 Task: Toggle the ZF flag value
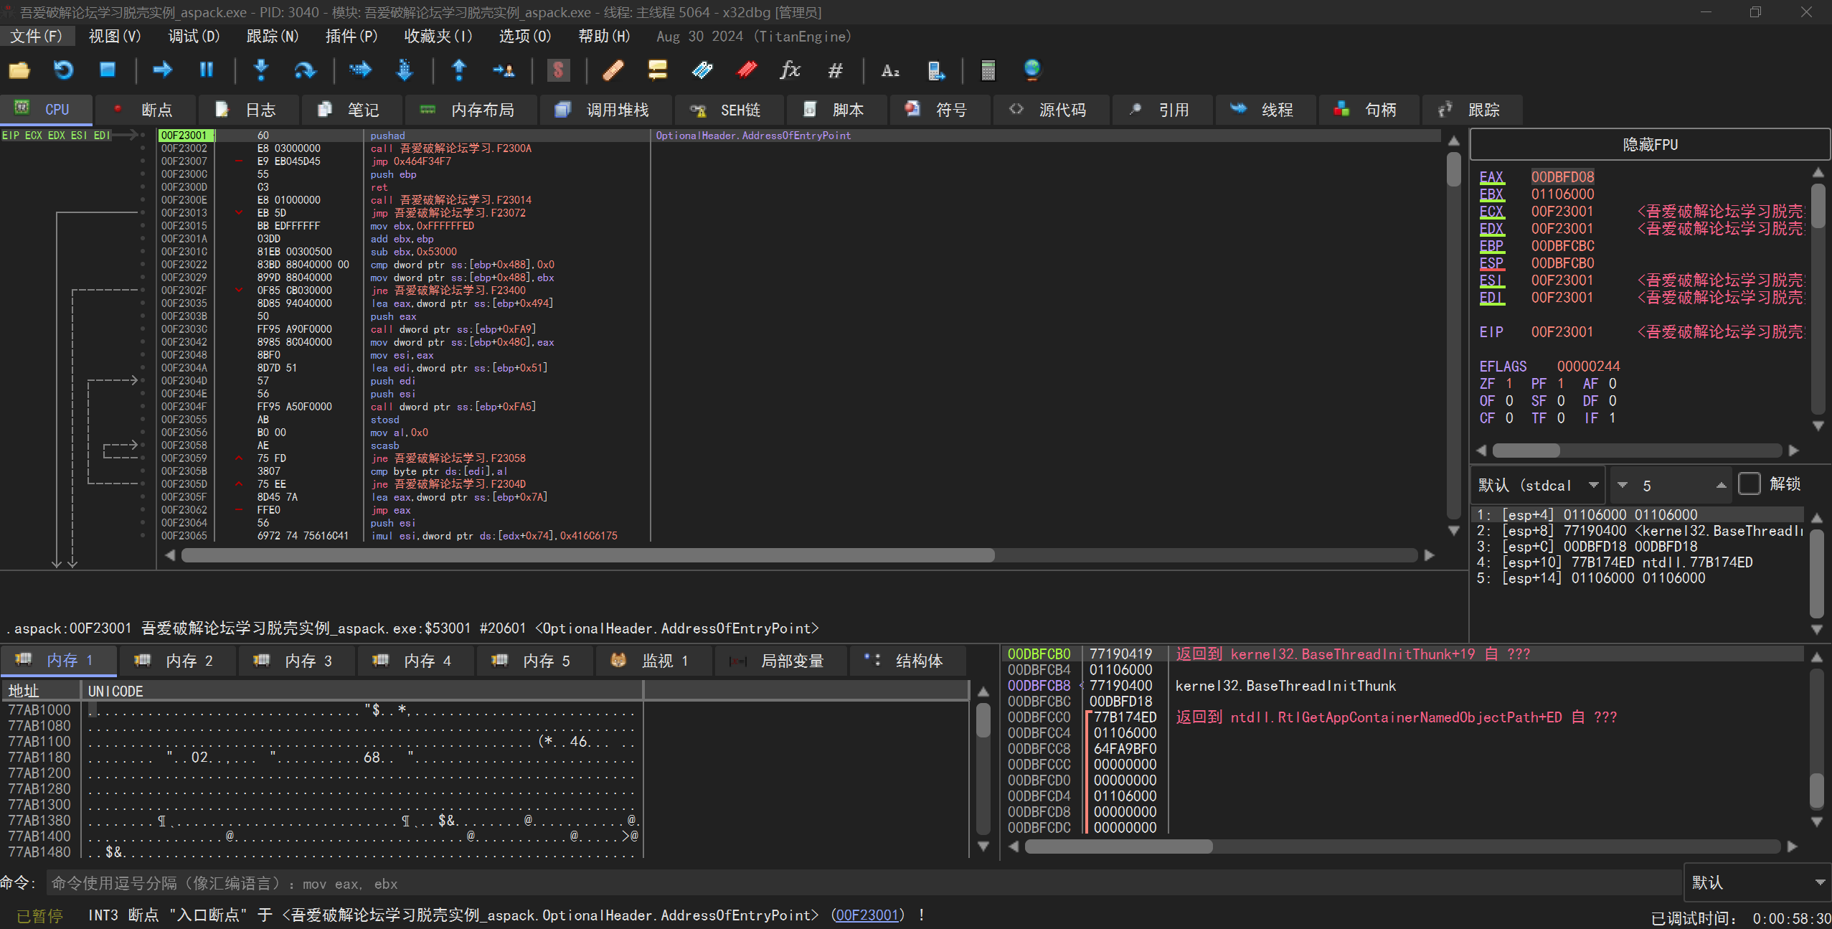tap(1509, 384)
